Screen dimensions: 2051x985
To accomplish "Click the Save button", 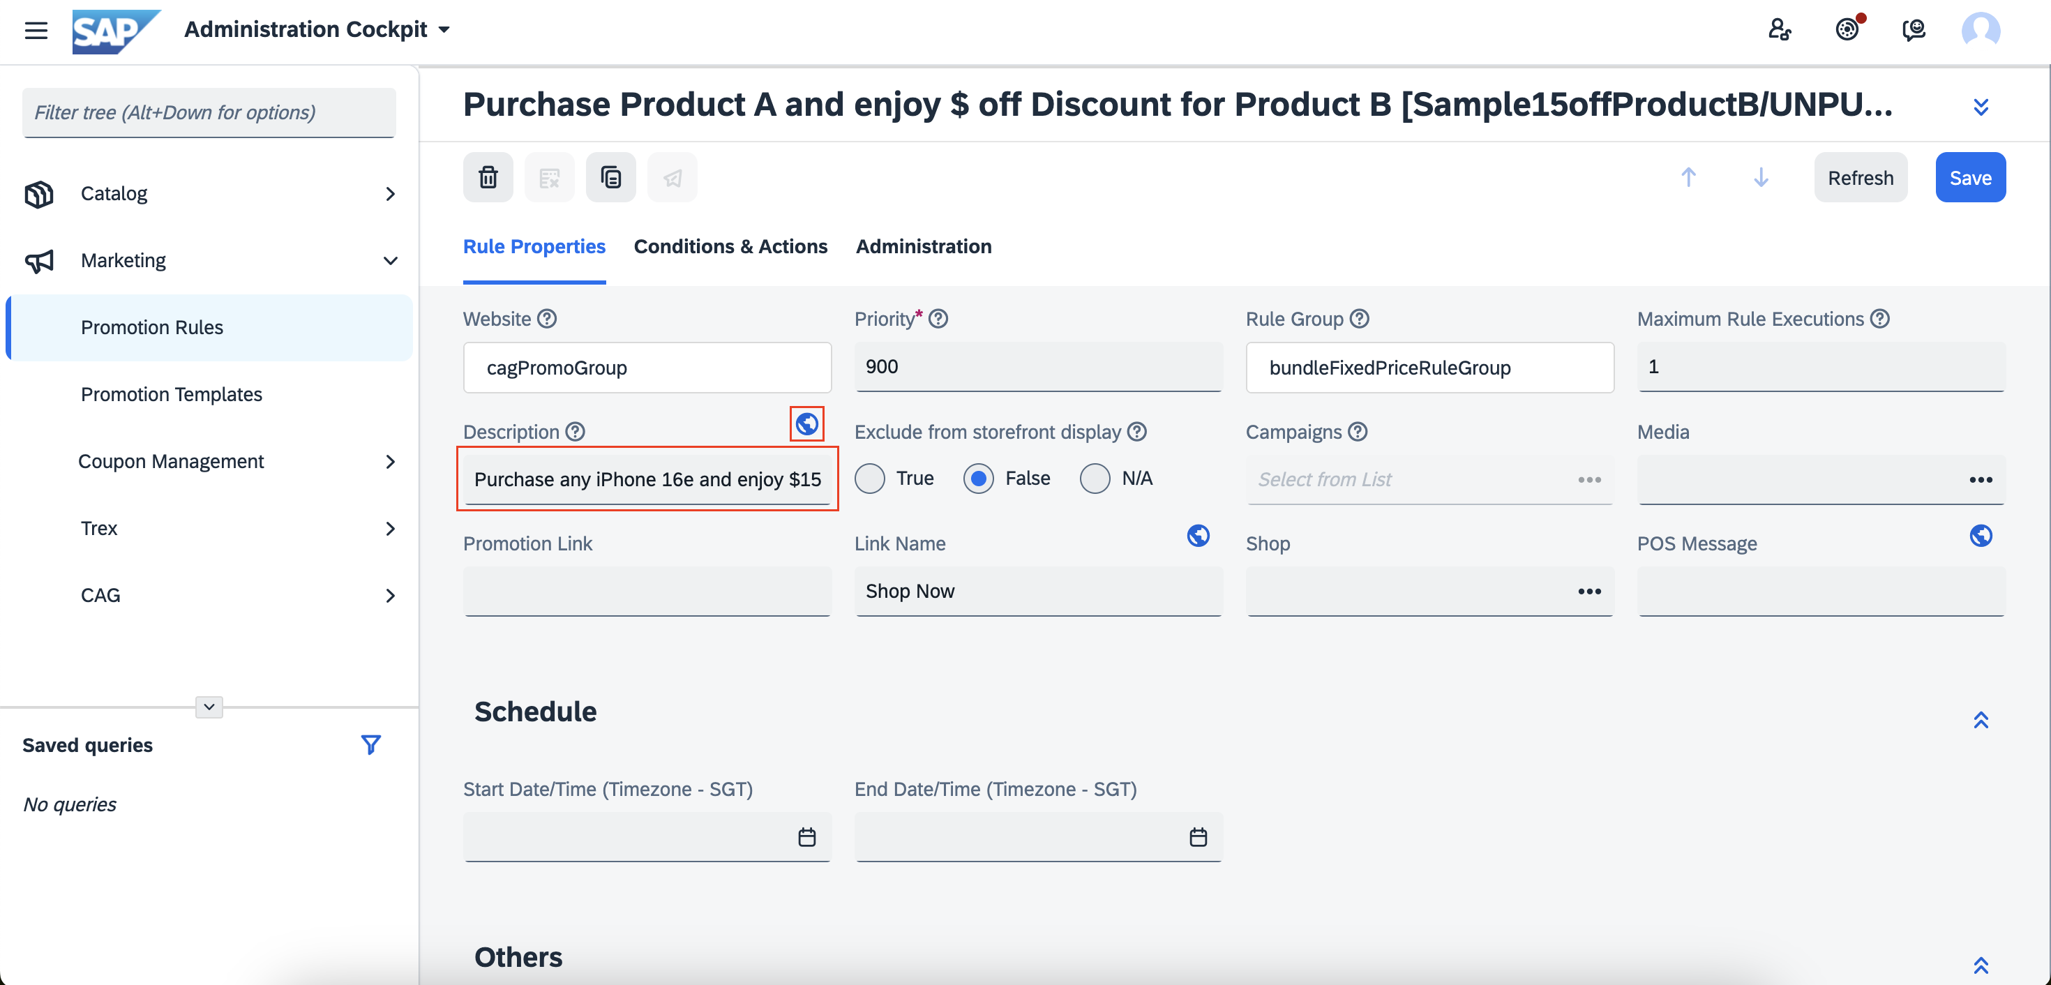I will [x=1970, y=176].
